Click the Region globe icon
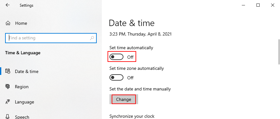Viewport: 280px width, 119px height. 8,87
